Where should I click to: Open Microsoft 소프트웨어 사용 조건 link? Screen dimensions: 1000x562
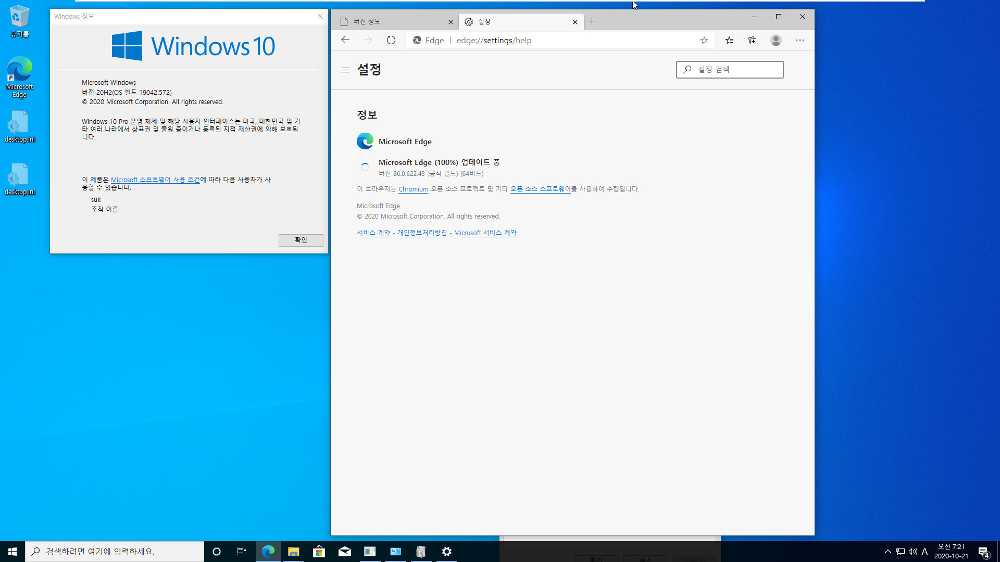click(x=155, y=180)
